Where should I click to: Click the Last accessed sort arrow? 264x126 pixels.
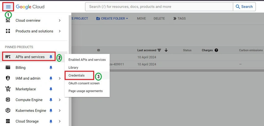[166, 50]
